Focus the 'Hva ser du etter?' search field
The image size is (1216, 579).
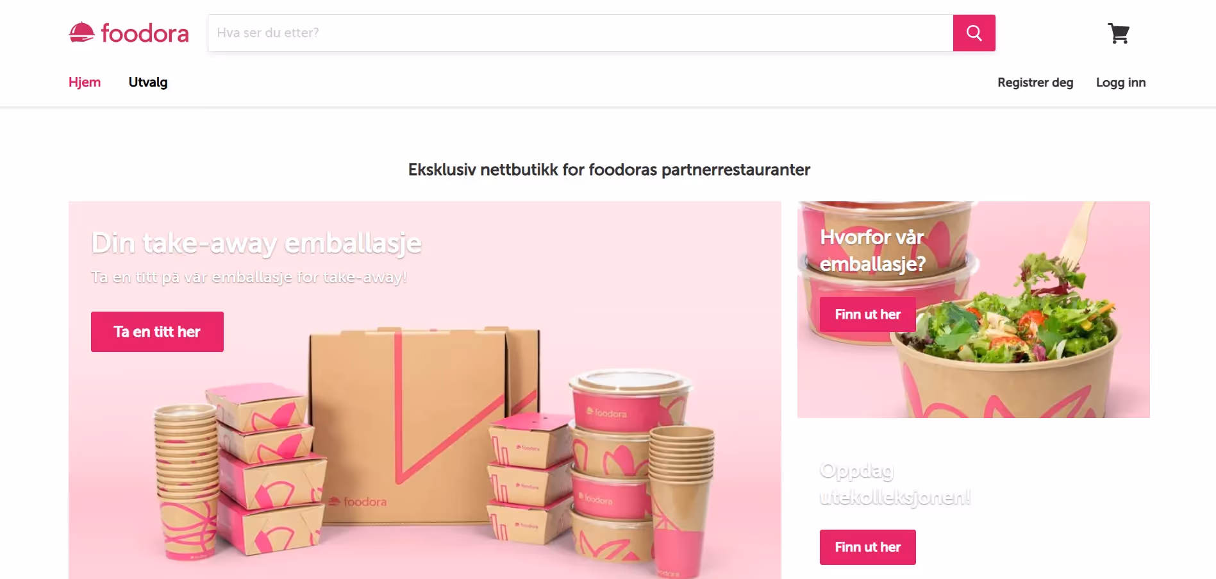(581, 33)
